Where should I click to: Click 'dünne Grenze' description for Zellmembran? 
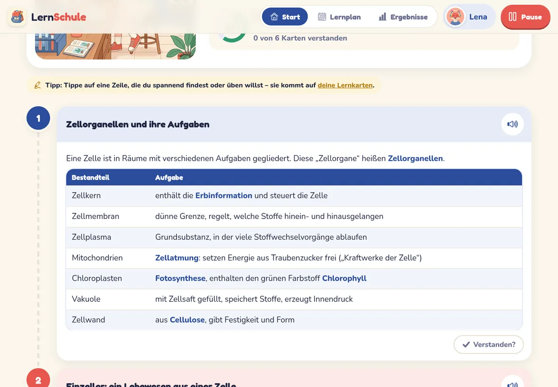click(269, 217)
